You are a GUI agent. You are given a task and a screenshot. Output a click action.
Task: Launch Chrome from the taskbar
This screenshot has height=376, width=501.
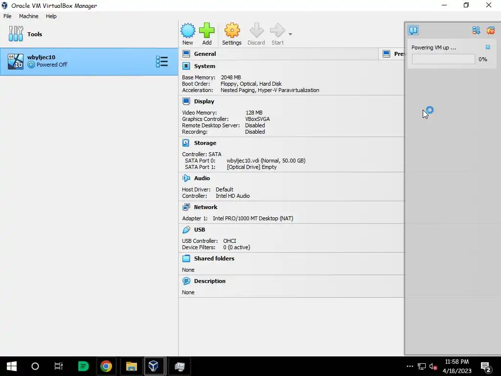(106, 366)
